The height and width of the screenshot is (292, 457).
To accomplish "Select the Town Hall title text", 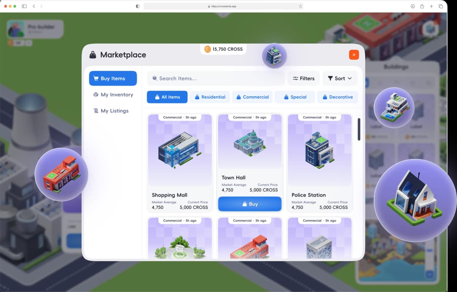I will 234,178.
